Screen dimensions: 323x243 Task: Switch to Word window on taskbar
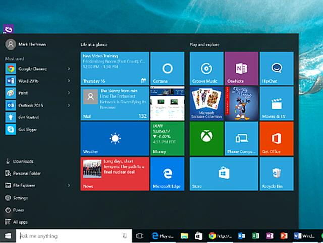(x=304, y=236)
